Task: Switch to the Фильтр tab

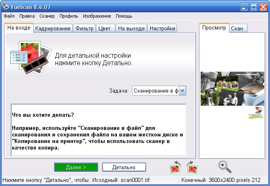Action: pos(84,28)
